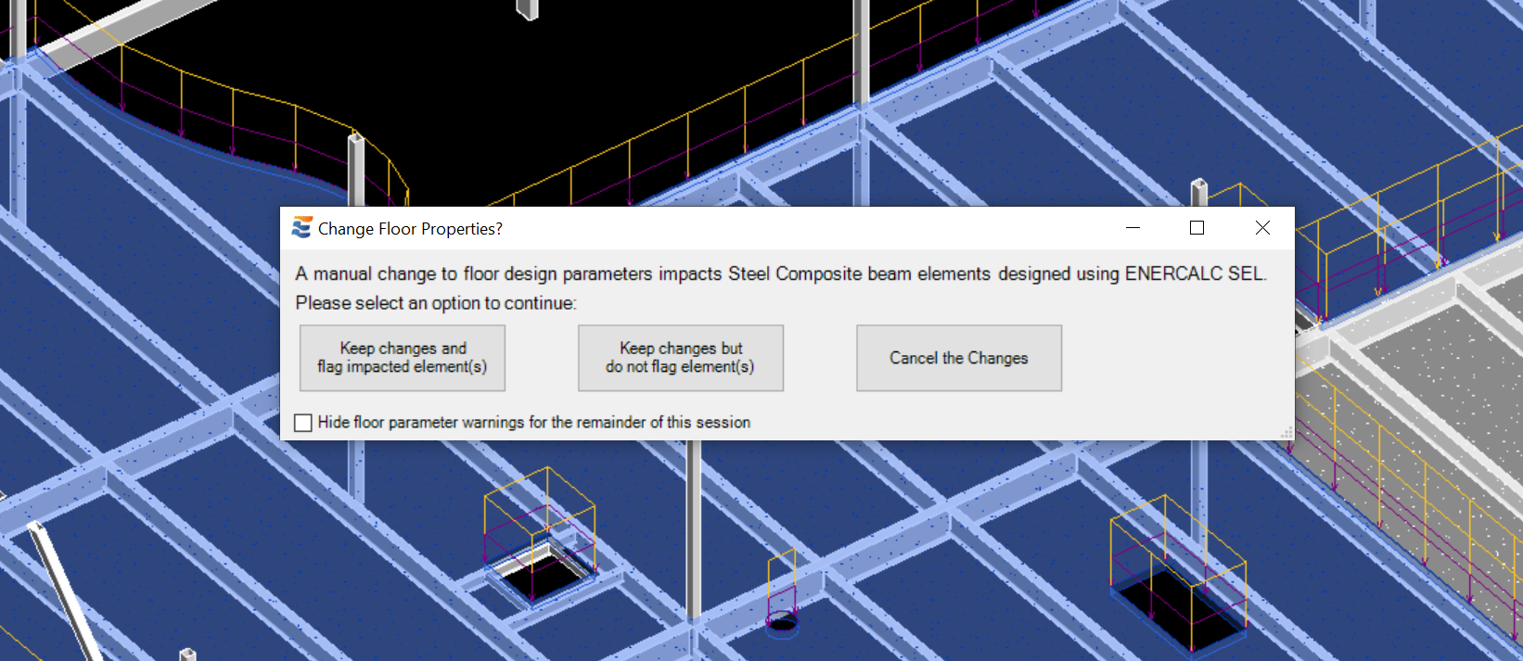Select the tall column at top center
The height and width of the screenshot is (661, 1523).
coord(861,56)
